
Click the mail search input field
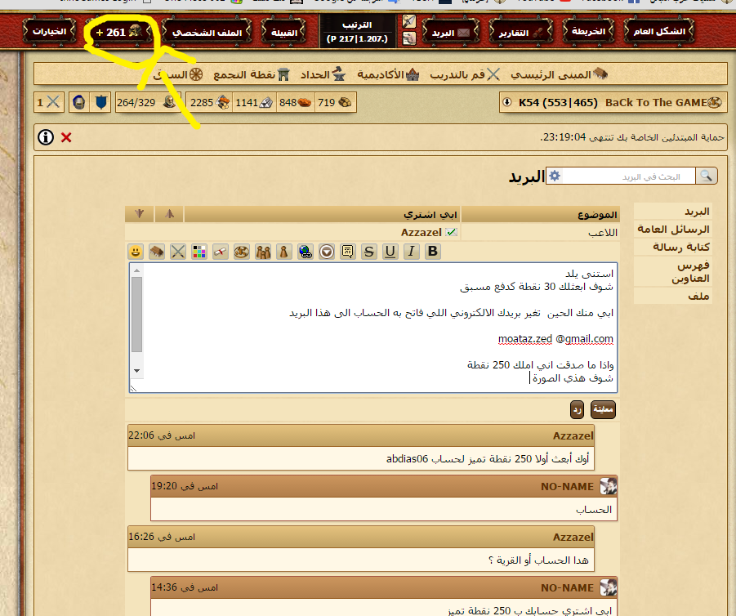pos(629,176)
